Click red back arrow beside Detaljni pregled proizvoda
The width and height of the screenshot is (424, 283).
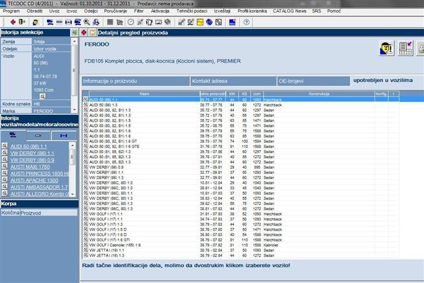pos(83,32)
